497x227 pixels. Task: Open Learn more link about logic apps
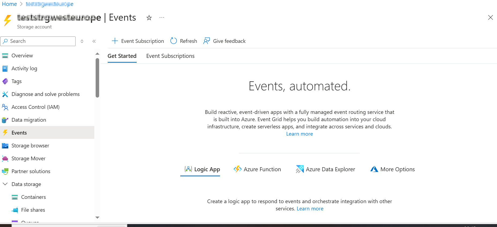310,209
